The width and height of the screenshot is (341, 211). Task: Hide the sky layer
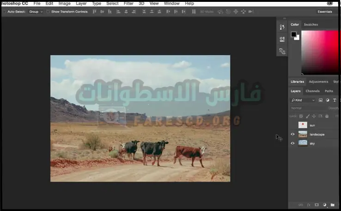tap(292, 143)
